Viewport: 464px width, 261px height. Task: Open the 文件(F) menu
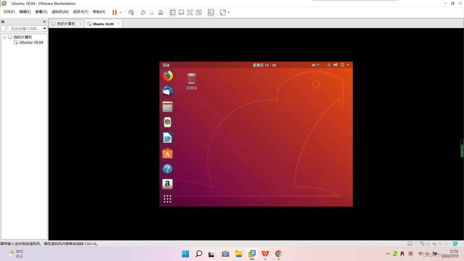point(9,12)
